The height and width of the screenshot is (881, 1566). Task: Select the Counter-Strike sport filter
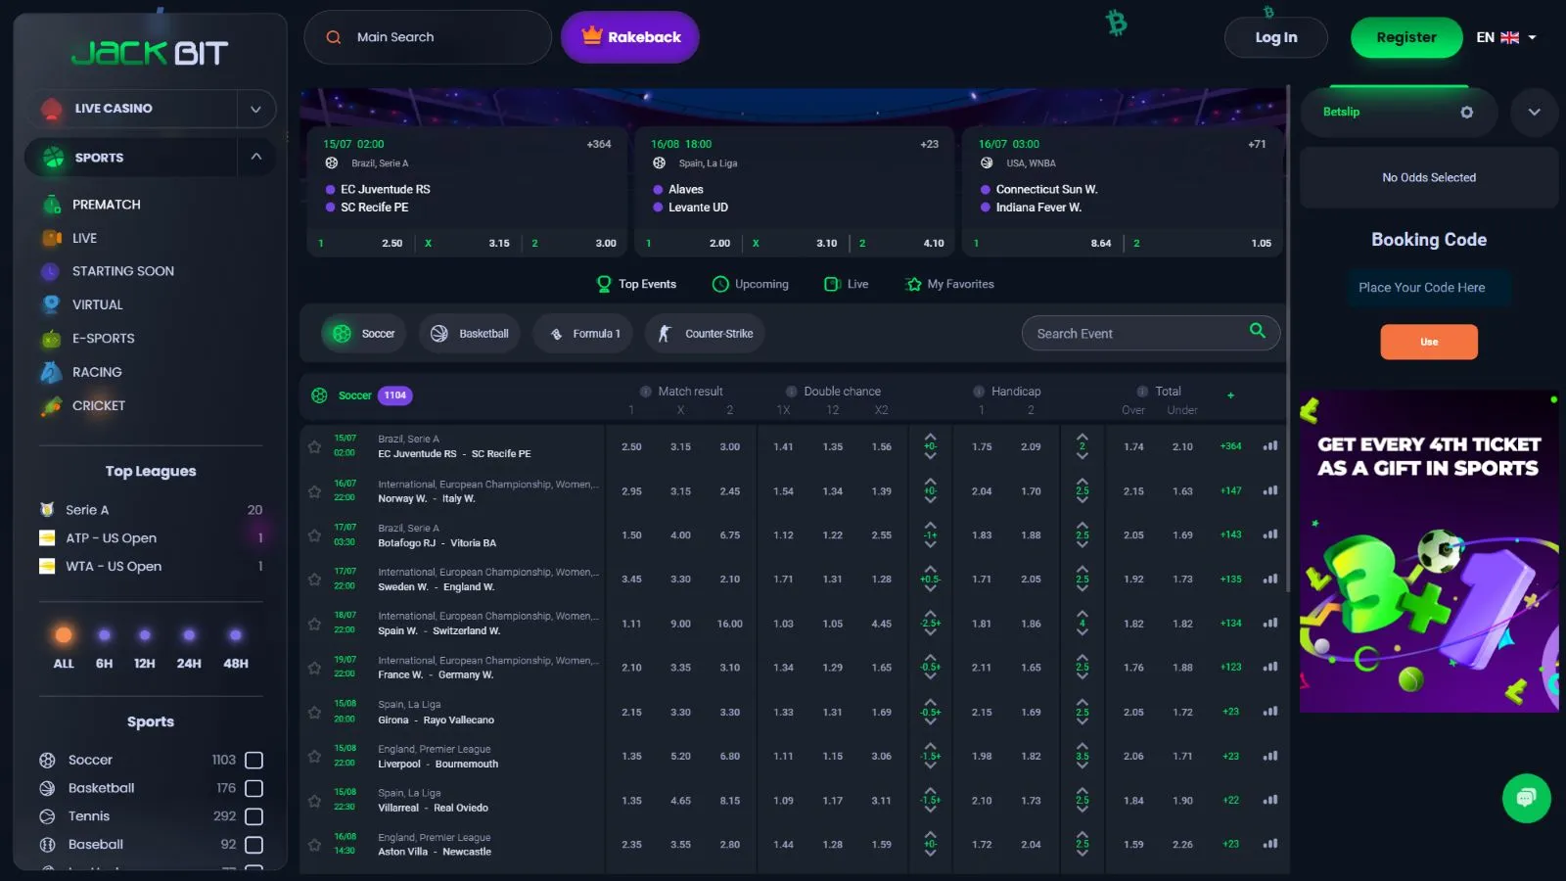(x=705, y=334)
